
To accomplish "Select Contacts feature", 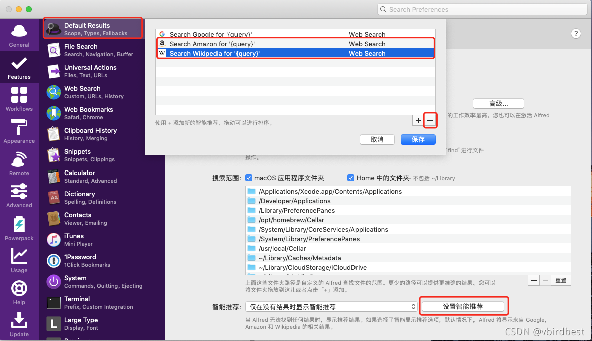I will point(103,219).
